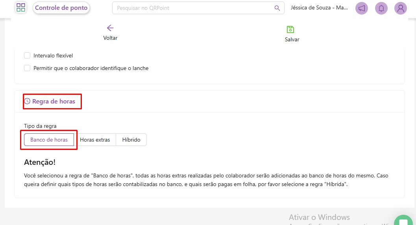Open the notifications bell

click(x=381, y=8)
